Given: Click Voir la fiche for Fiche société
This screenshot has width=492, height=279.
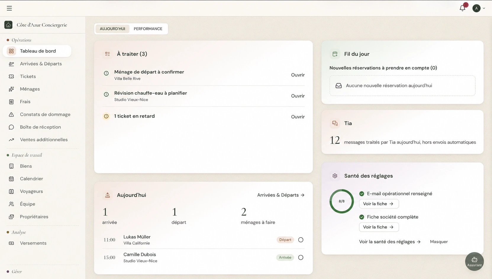Looking at the screenshot, I should (379, 227).
